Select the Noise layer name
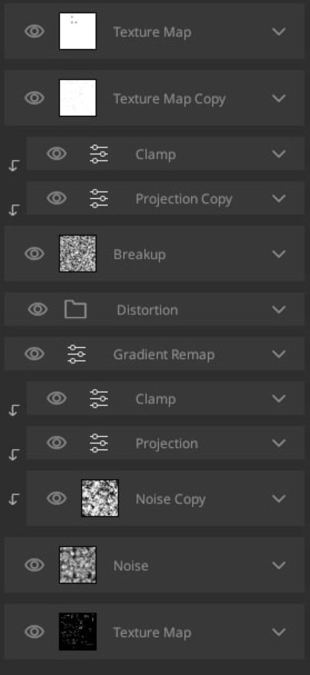The height and width of the screenshot is (675, 310). pos(131,566)
